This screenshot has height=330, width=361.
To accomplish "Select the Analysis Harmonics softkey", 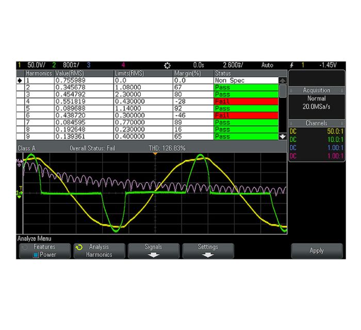I will 99,251.
